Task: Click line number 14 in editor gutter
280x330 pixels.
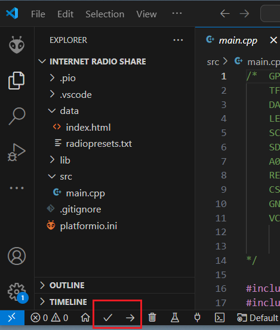Action: coord(221,261)
